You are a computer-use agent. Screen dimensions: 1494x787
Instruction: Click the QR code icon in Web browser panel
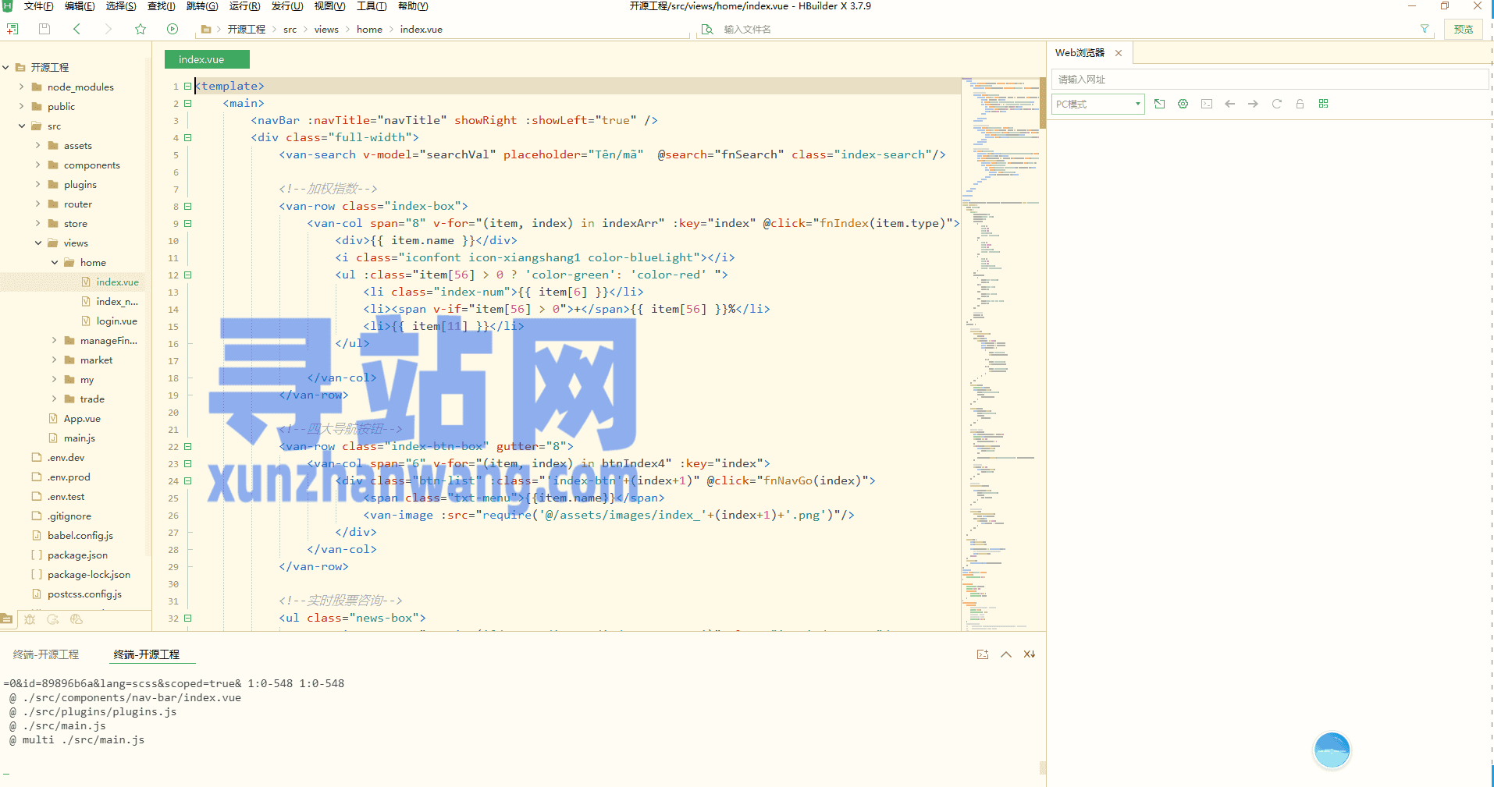[x=1323, y=104]
